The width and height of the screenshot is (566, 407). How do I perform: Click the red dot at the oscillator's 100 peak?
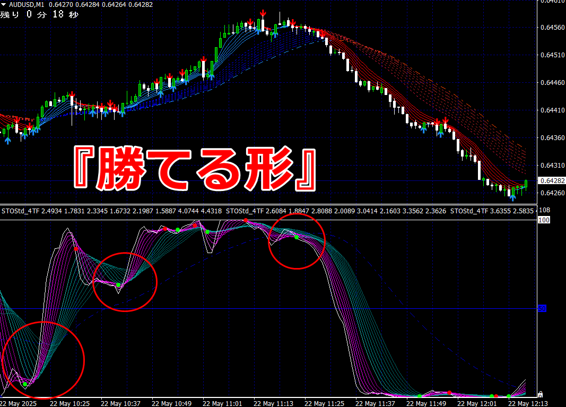pyautogui.click(x=246, y=220)
